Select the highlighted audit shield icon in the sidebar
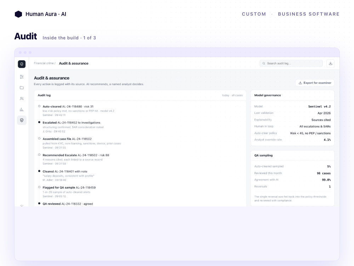The image size is (354, 266). tap(22, 120)
